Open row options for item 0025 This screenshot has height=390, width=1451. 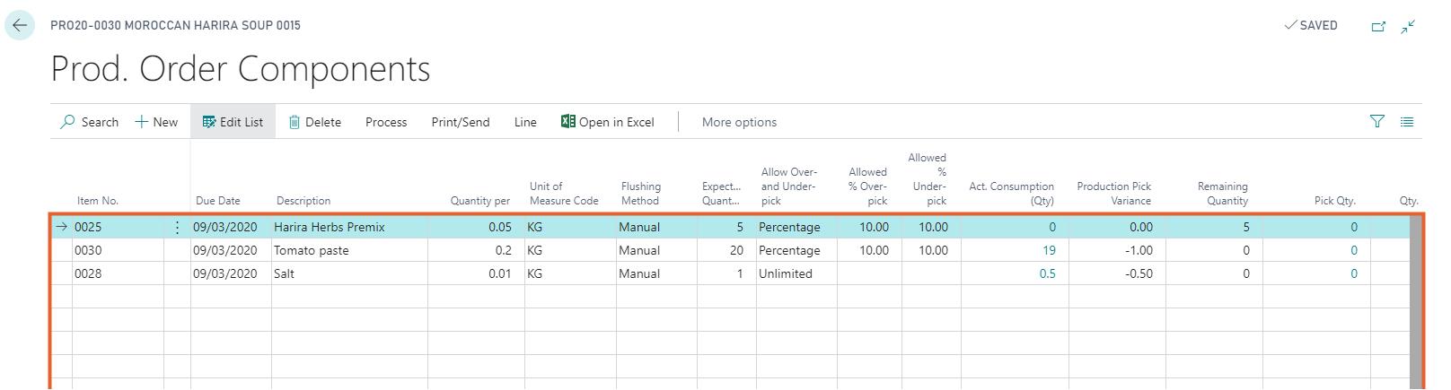click(x=177, y=228)
